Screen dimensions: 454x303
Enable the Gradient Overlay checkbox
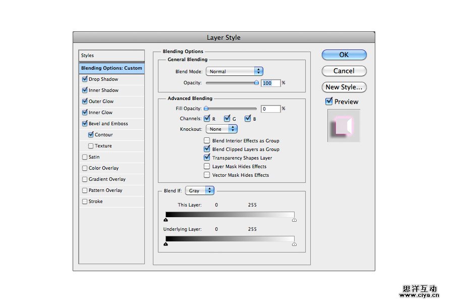85,179
